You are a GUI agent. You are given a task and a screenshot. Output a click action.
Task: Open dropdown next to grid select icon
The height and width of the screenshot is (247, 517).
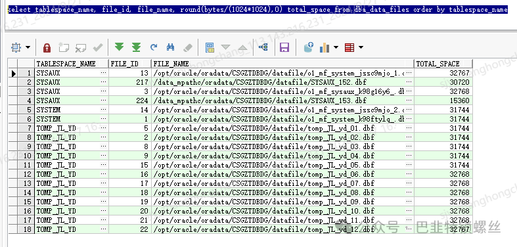pyautogui.click(x=28, y=47)
